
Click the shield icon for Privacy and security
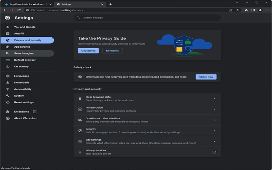pyautogui.click(x=7, y=40)
